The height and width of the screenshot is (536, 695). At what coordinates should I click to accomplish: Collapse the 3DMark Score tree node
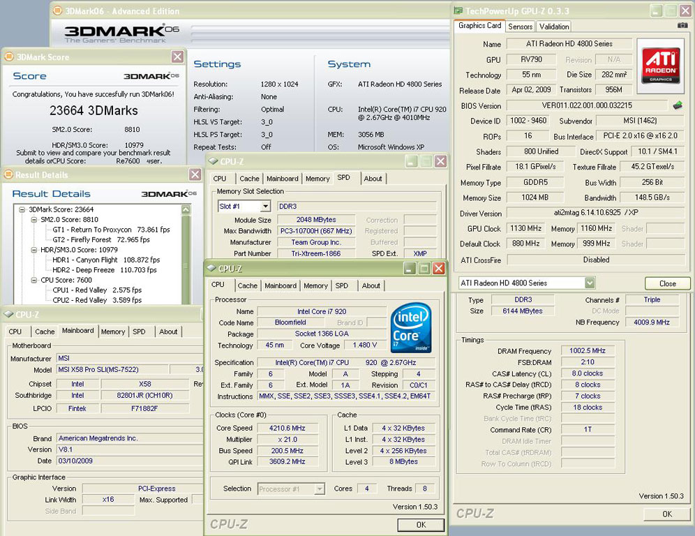22,209
